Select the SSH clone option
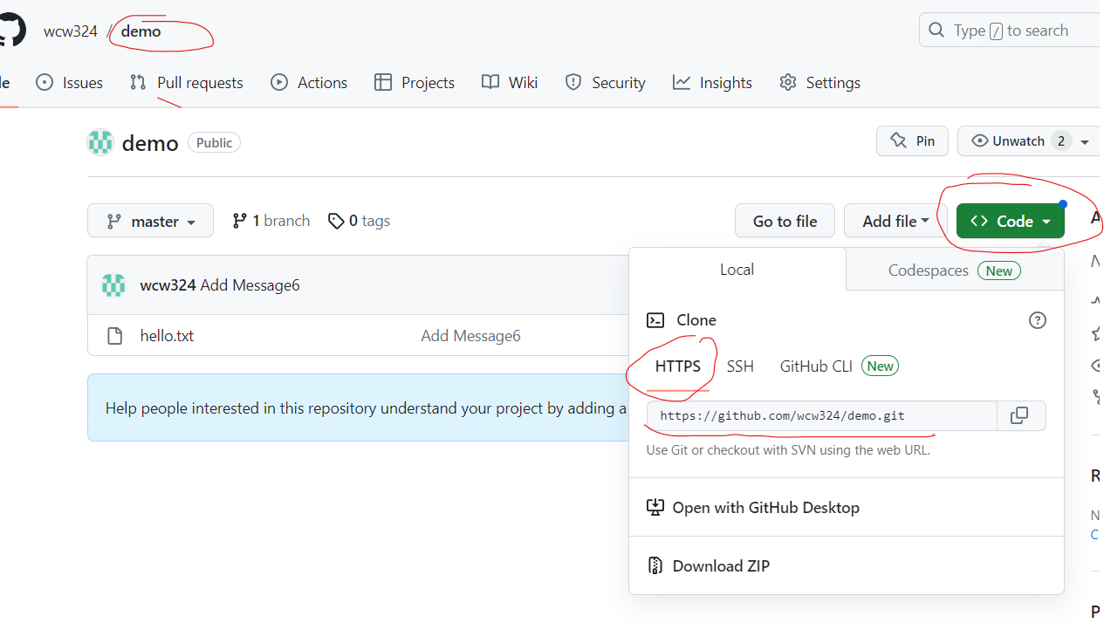 coord(740,366)
